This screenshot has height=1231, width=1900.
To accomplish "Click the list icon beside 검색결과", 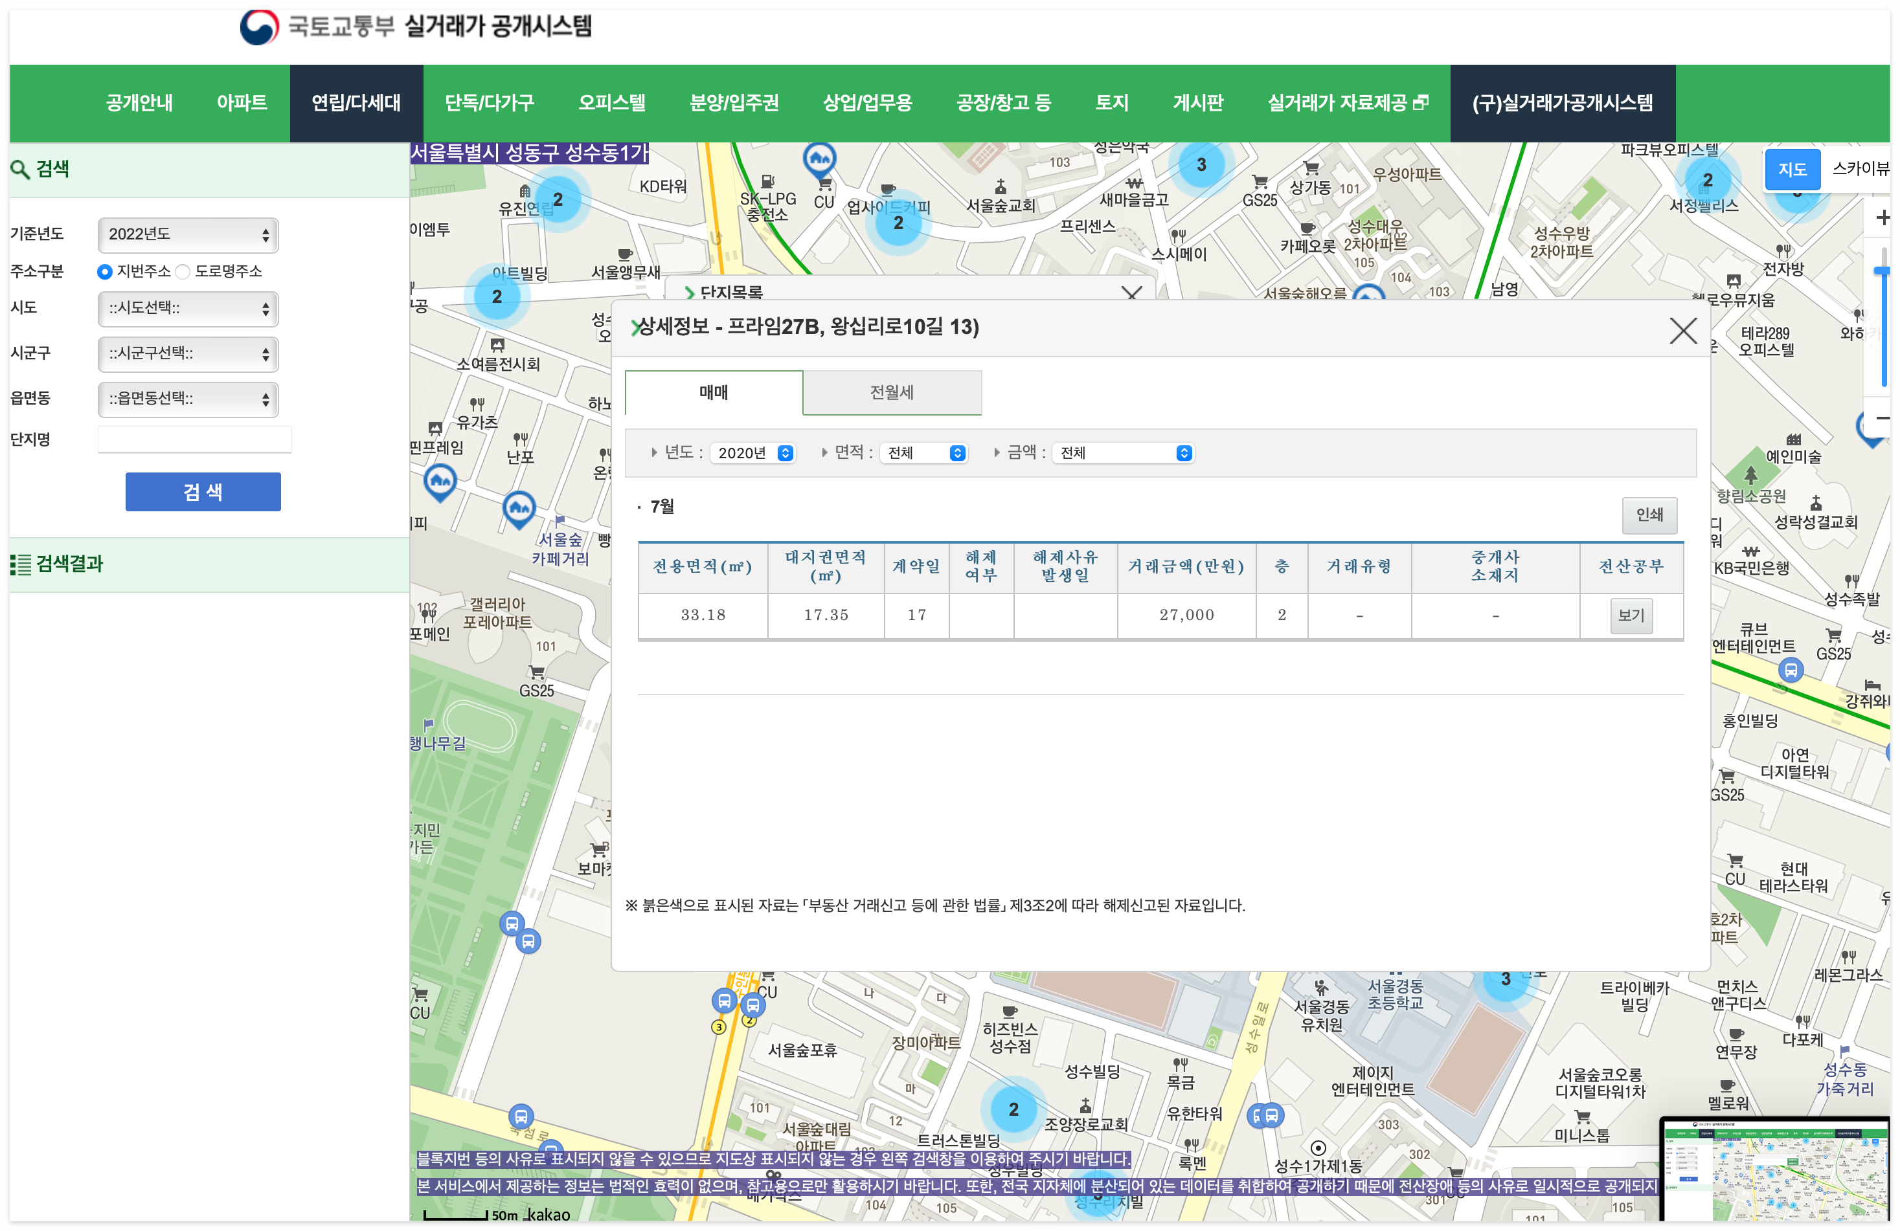I will (x=20, y=564).
